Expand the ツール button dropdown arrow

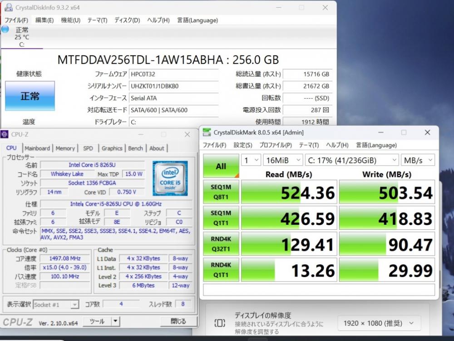point(115,321)
